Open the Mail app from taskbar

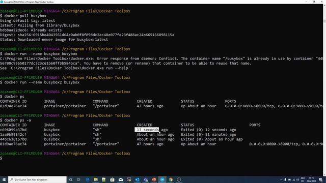(x=121, y=179)
